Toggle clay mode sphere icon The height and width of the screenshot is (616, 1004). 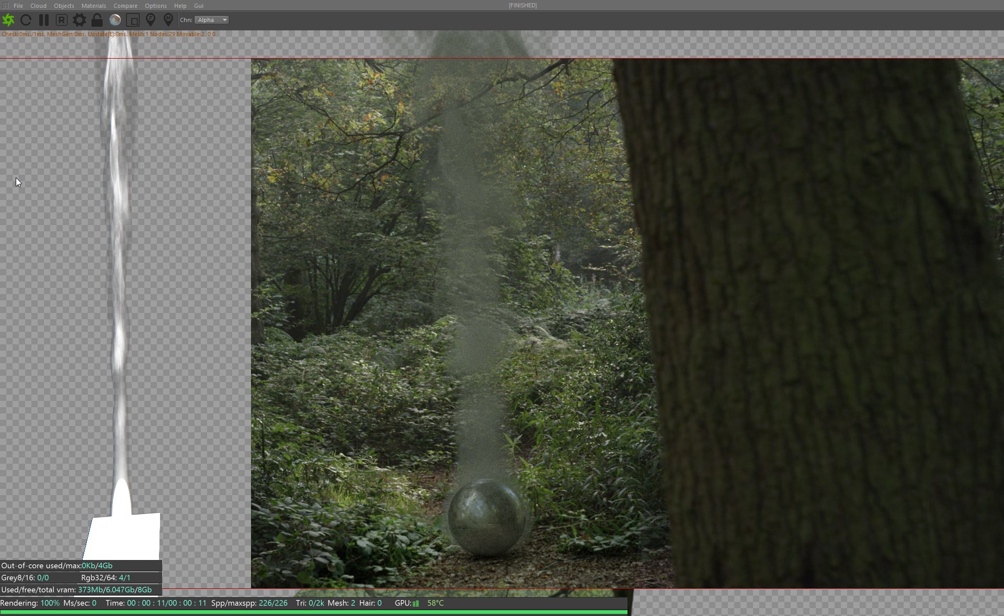click(x=115, y=20)
